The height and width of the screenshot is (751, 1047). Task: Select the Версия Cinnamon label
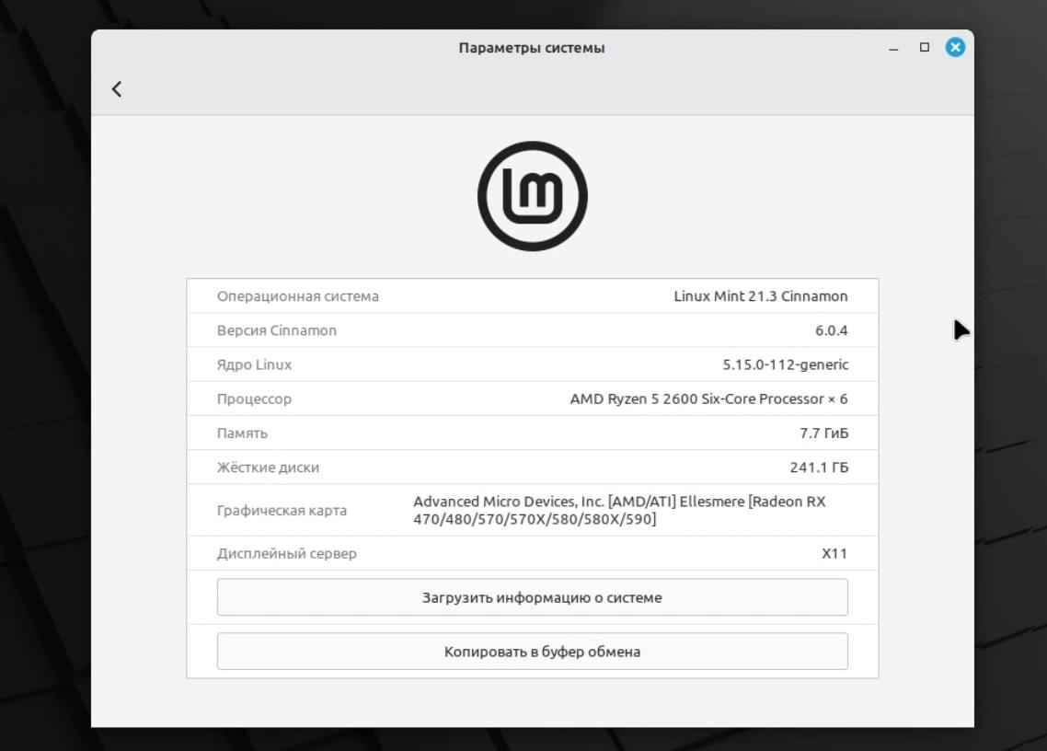(x=276, y=330)
